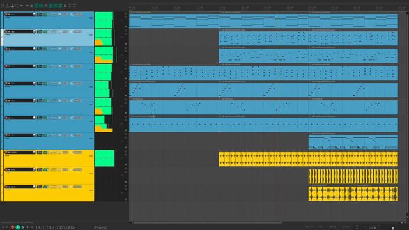This screenshot has width=409, height=230.
Task: Open the green FX button on SNARE track
Action: (x=45, y=152)
